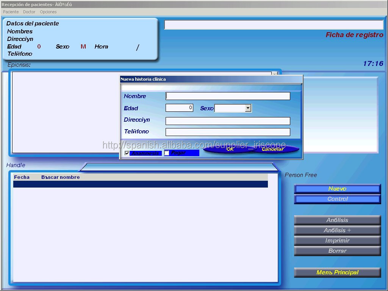Click the Borrar button
Image resolution: width=388 pixels, height=291 pixels.
(337, 251)
